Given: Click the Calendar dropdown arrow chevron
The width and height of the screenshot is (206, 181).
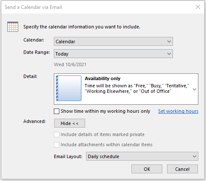Looking at the screenshot, I should pos(169,42).
